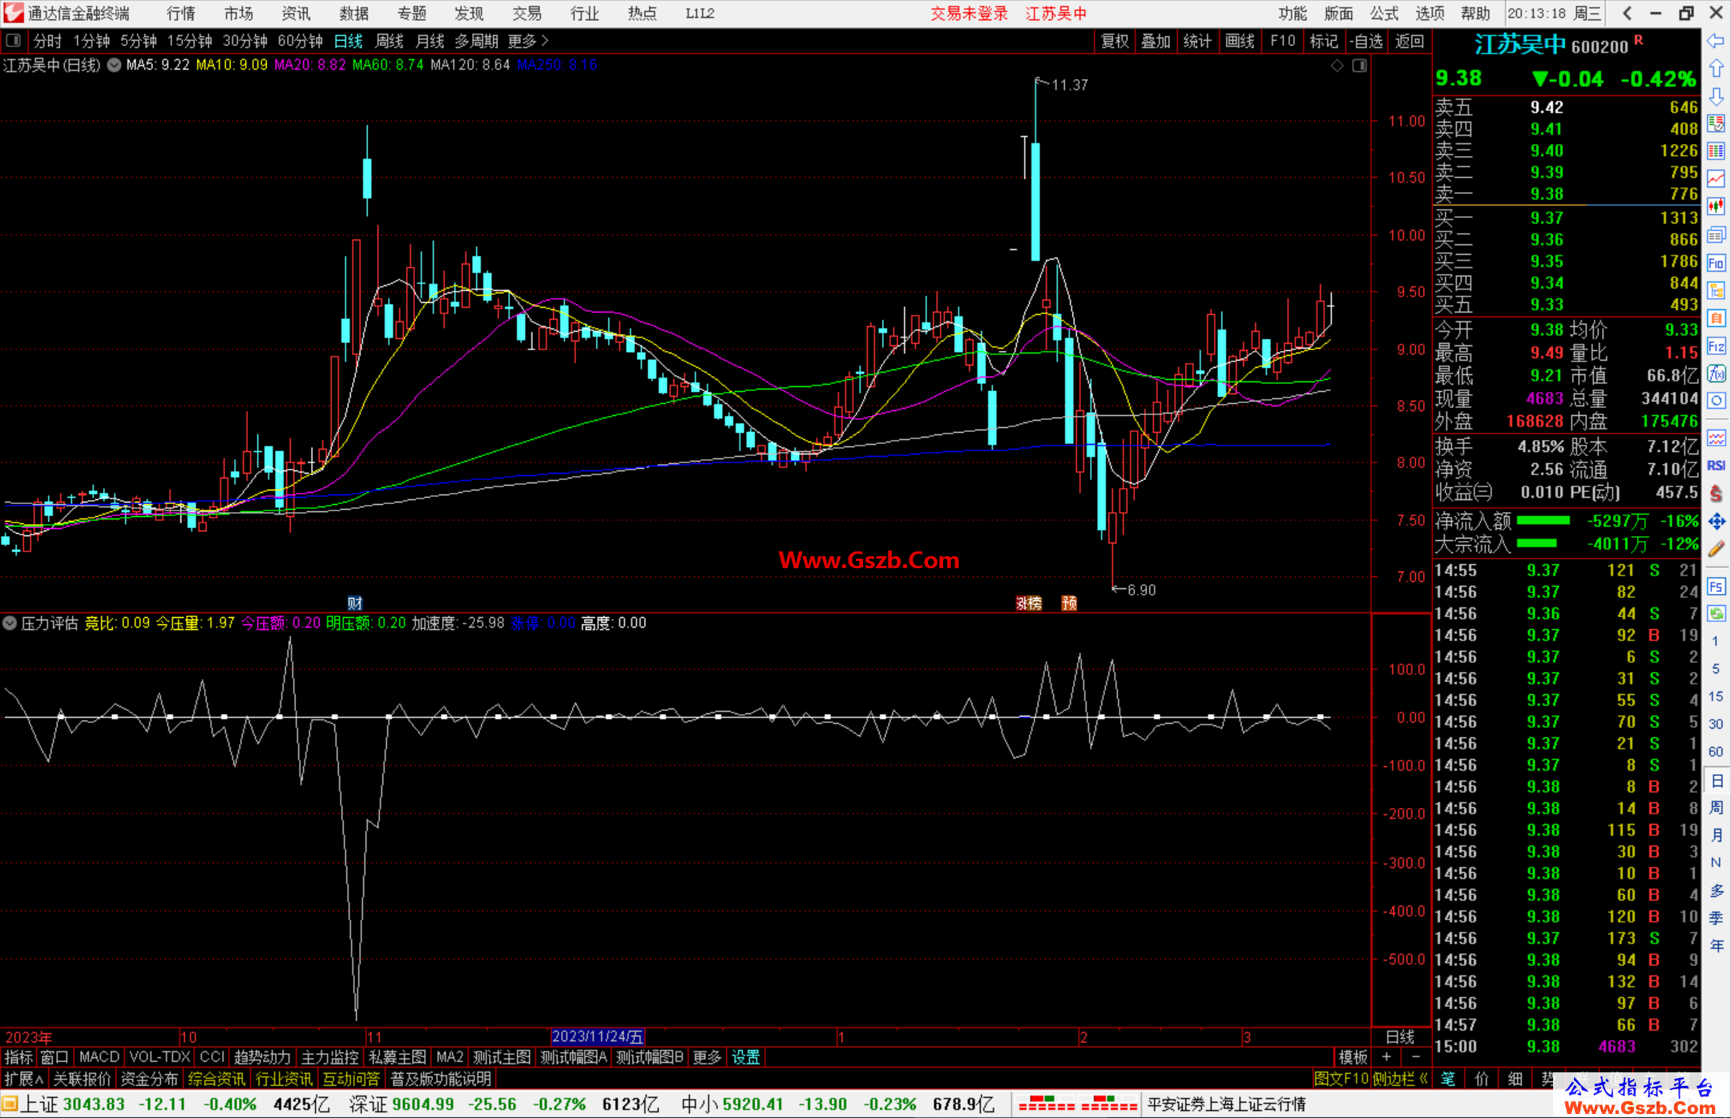This screenshot has width=1731, height=1118.
Task: Click the 净流入额 green bar
Action: click(x=1543, y=521)
